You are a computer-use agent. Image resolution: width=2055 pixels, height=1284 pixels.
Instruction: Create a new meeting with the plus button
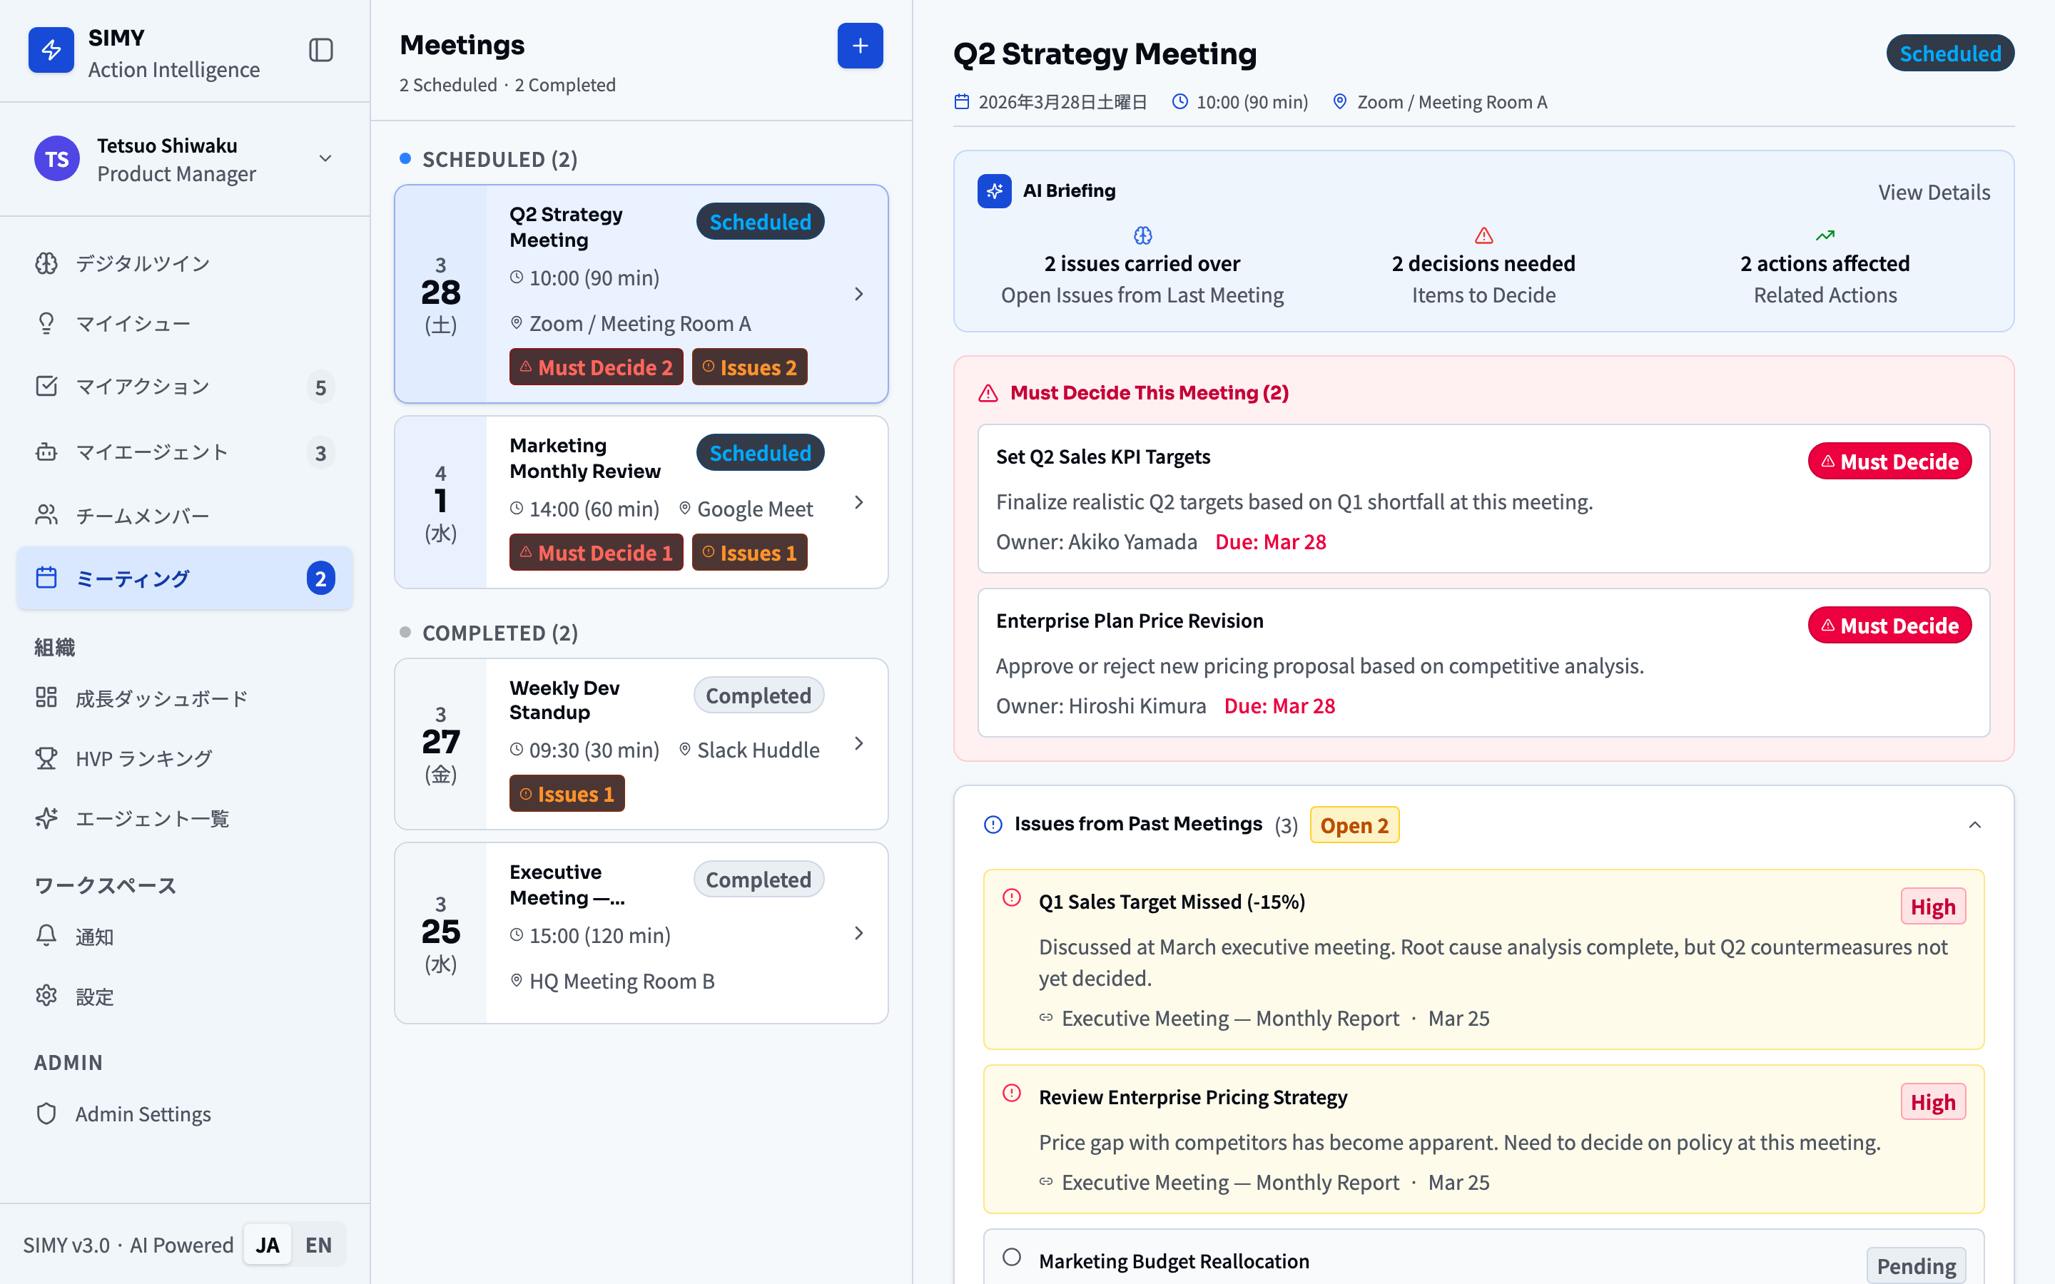[861, 46]
